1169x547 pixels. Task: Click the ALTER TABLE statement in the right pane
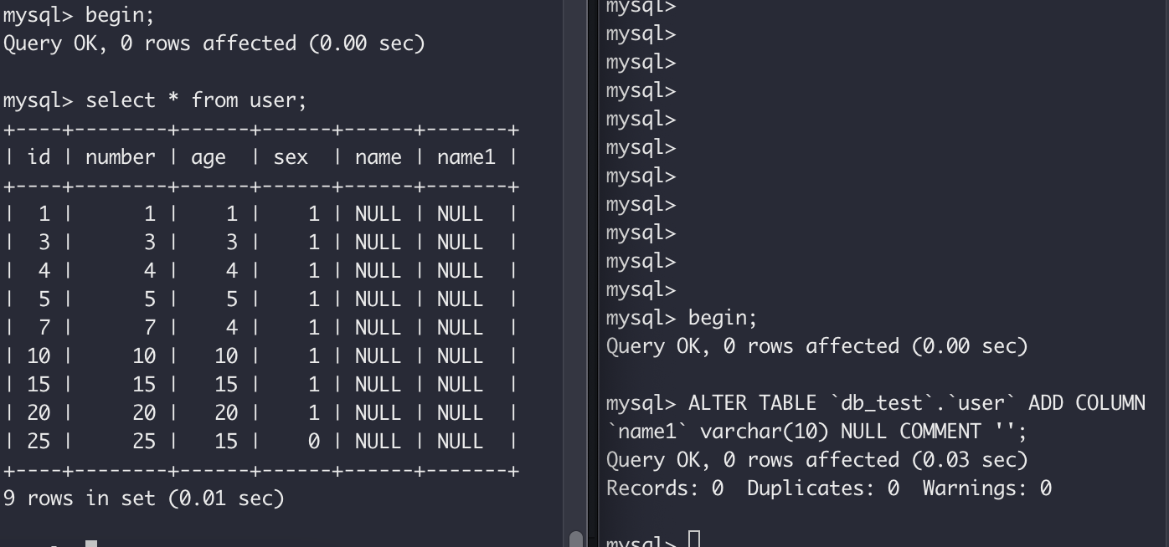coord(875,417)
